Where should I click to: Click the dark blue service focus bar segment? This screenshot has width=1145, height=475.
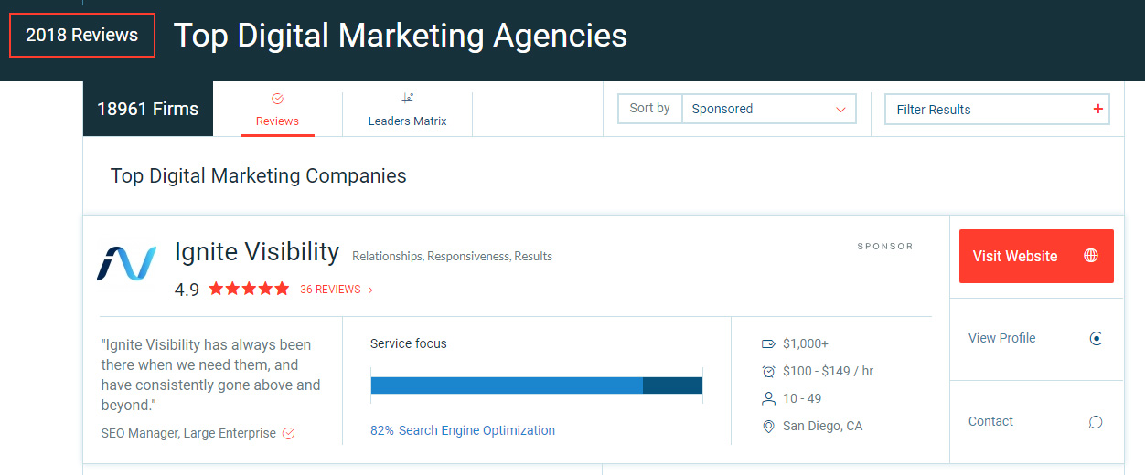click(x=672, y=385)
